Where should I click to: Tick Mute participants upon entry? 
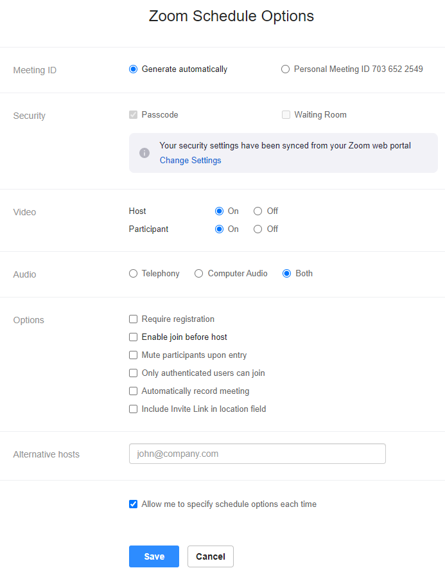pyautogui.click(x=133, y=355)
